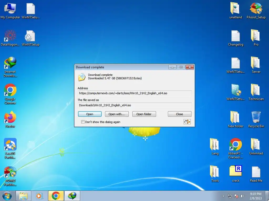
Task: Open the My Computer desktop icon
Action: (x=10, y=10)
